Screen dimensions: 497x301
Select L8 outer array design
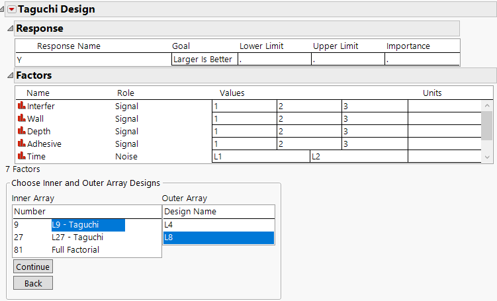(x=218, y=237)
